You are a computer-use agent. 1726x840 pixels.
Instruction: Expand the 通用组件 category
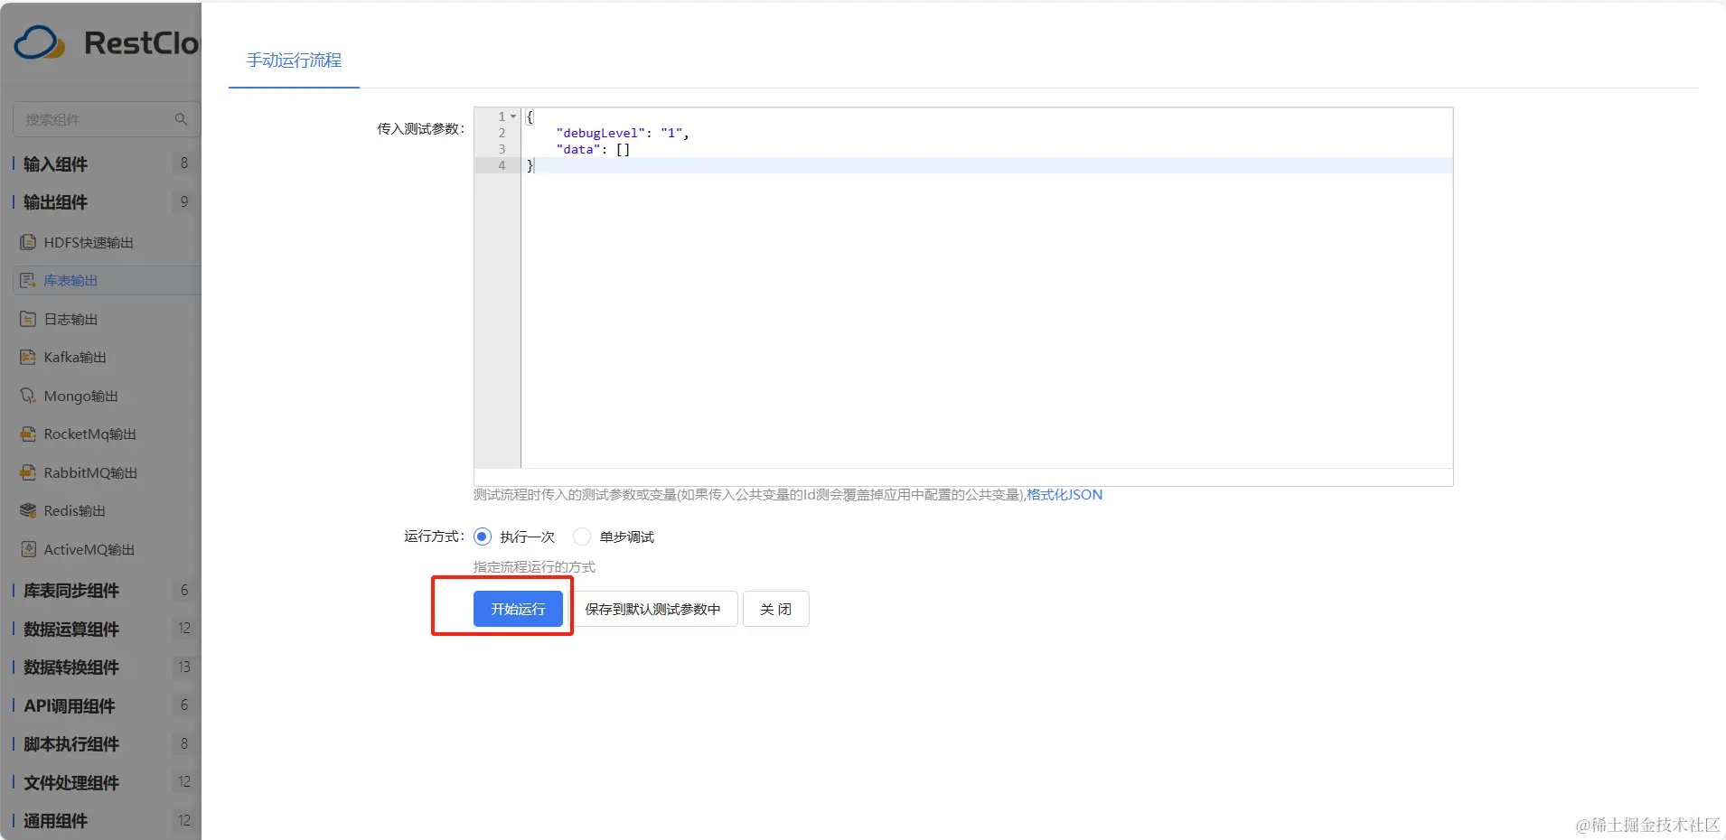coord(55,821)
